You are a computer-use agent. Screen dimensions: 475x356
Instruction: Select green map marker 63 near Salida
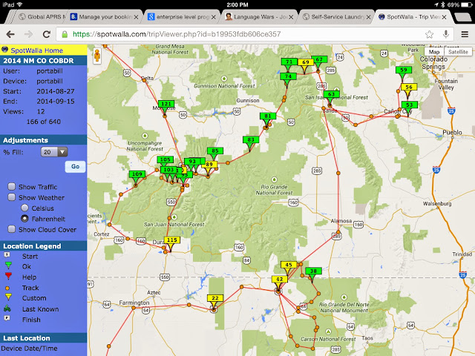(332, 94)
